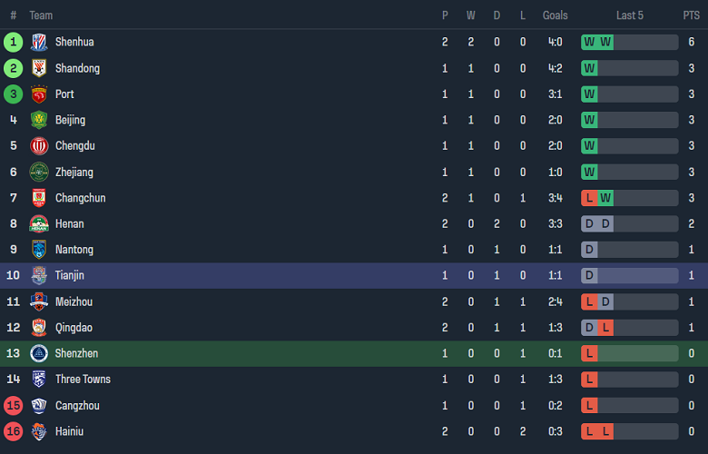Viewport: 708px width, 454px height.
Task: Click the Henan team crest icon
Action: pyautogui.click(x=39, y=224)
